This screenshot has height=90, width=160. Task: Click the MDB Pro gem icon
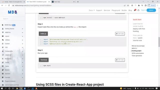click(3, 32)
